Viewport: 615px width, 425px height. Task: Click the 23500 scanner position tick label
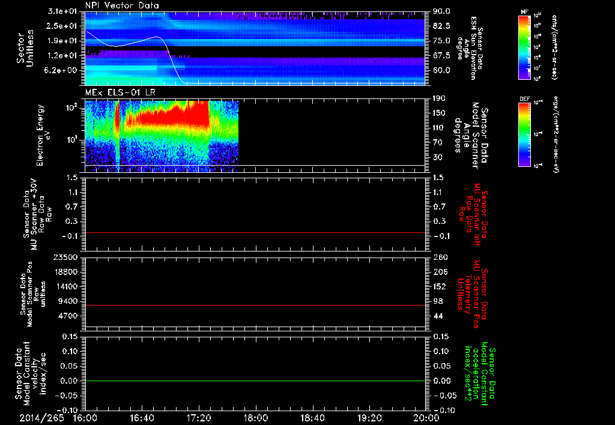point(65,258)
